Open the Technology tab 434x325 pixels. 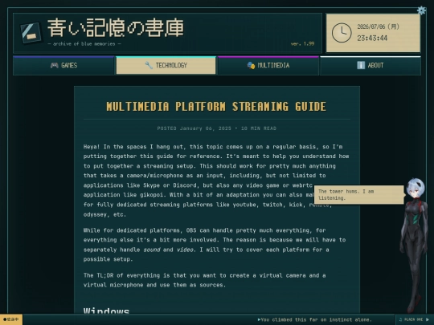pyautogui.click(x=166, y=66)
